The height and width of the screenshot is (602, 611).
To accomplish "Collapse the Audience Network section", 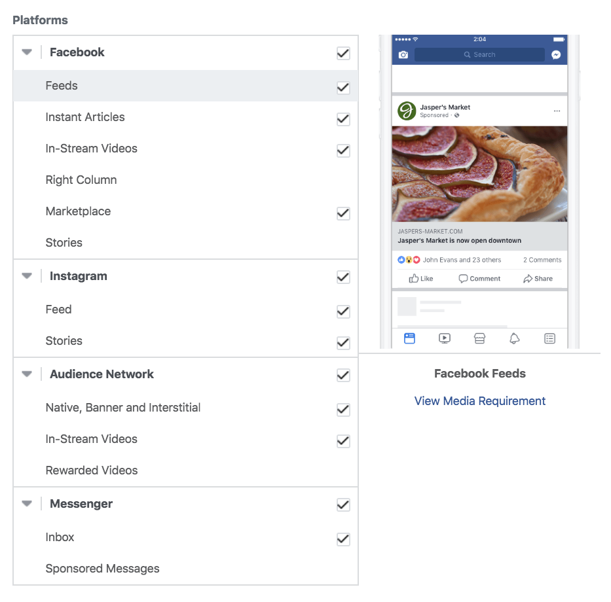I will point(27,374).
